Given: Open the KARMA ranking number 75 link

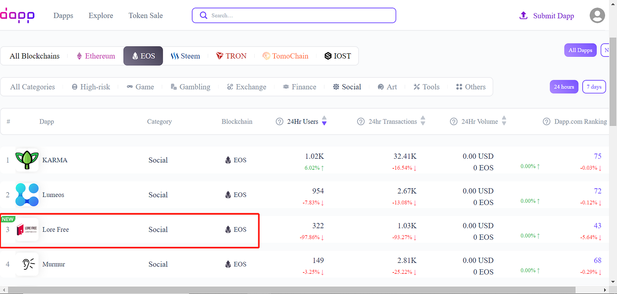Looking at the screenshot, I should 598,156.
